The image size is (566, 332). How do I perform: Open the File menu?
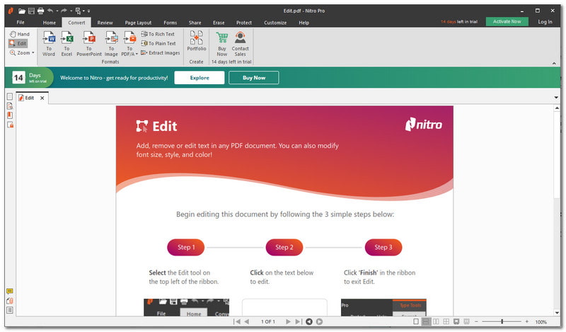(x=21, y=23)
